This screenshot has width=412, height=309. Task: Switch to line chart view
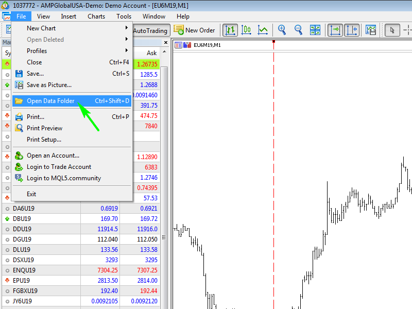pos(263,30)
